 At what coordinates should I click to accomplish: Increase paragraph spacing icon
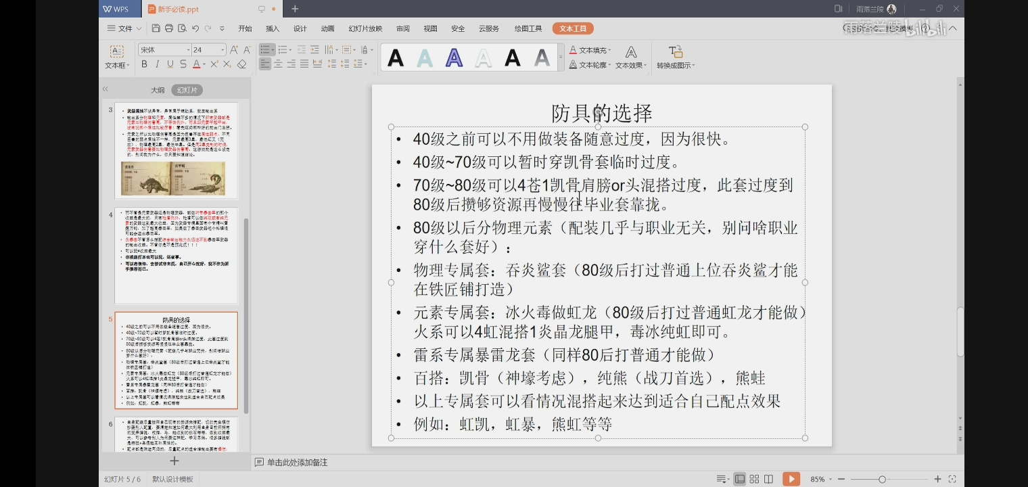(x=331, y=64)
